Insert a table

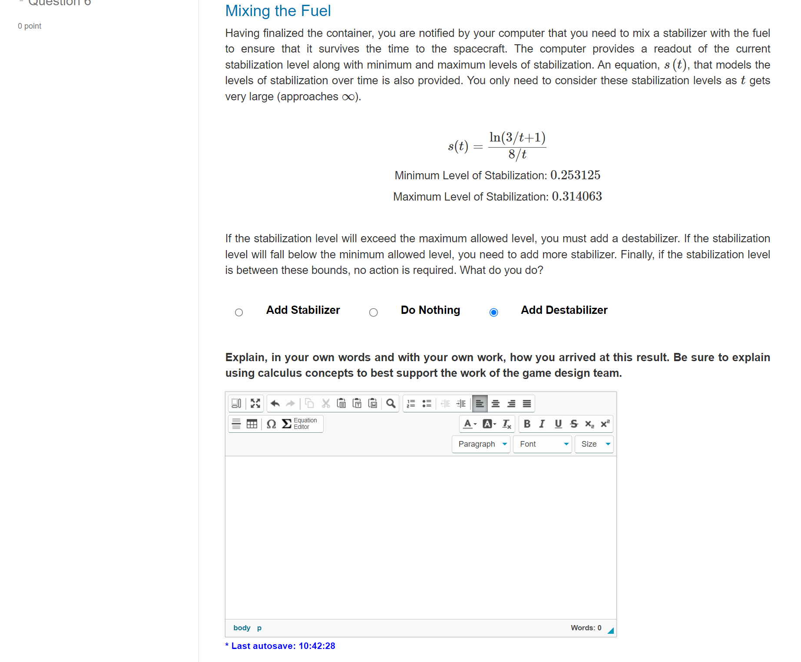coord(252,424)
